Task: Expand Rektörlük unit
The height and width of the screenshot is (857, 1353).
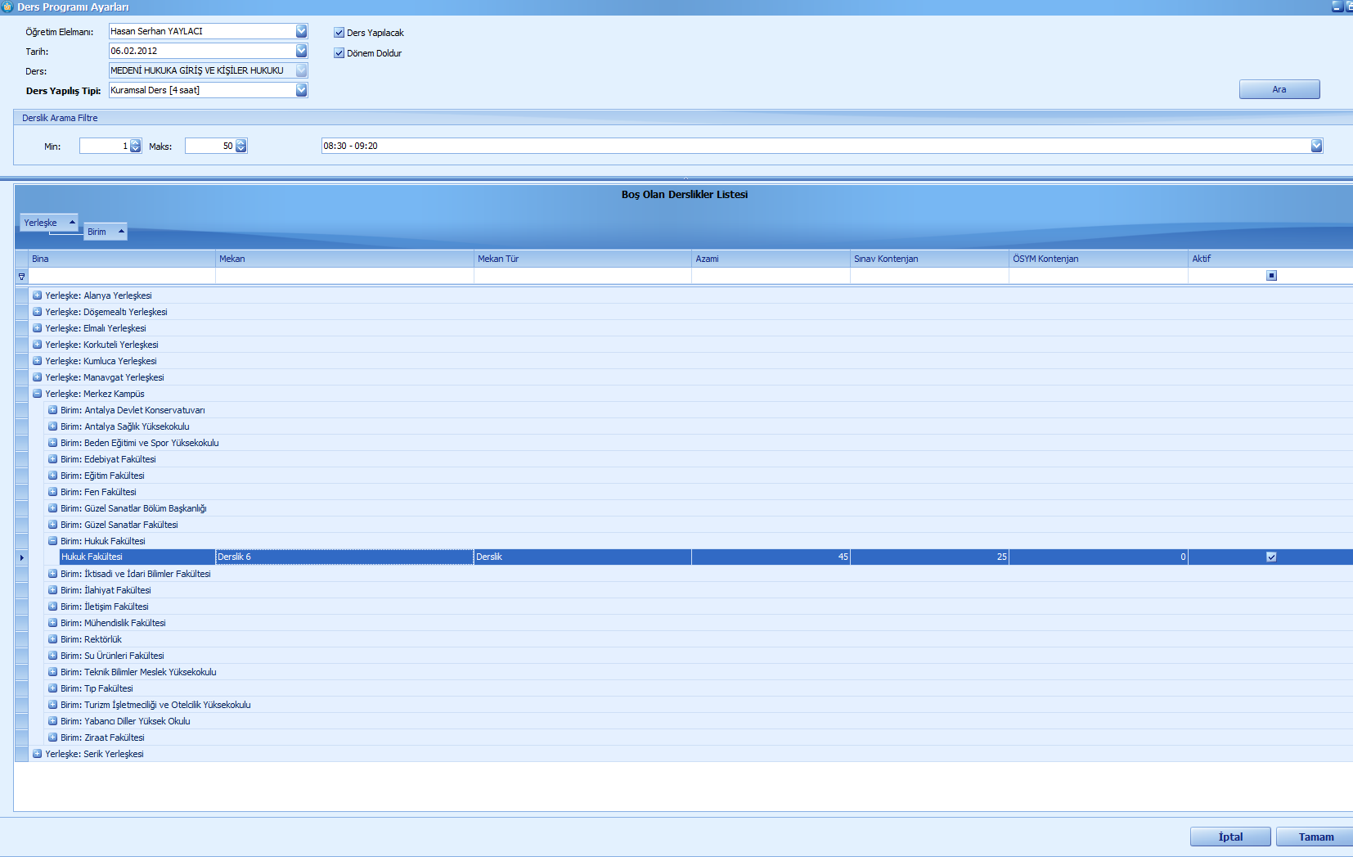Action: tap(52, 639)
